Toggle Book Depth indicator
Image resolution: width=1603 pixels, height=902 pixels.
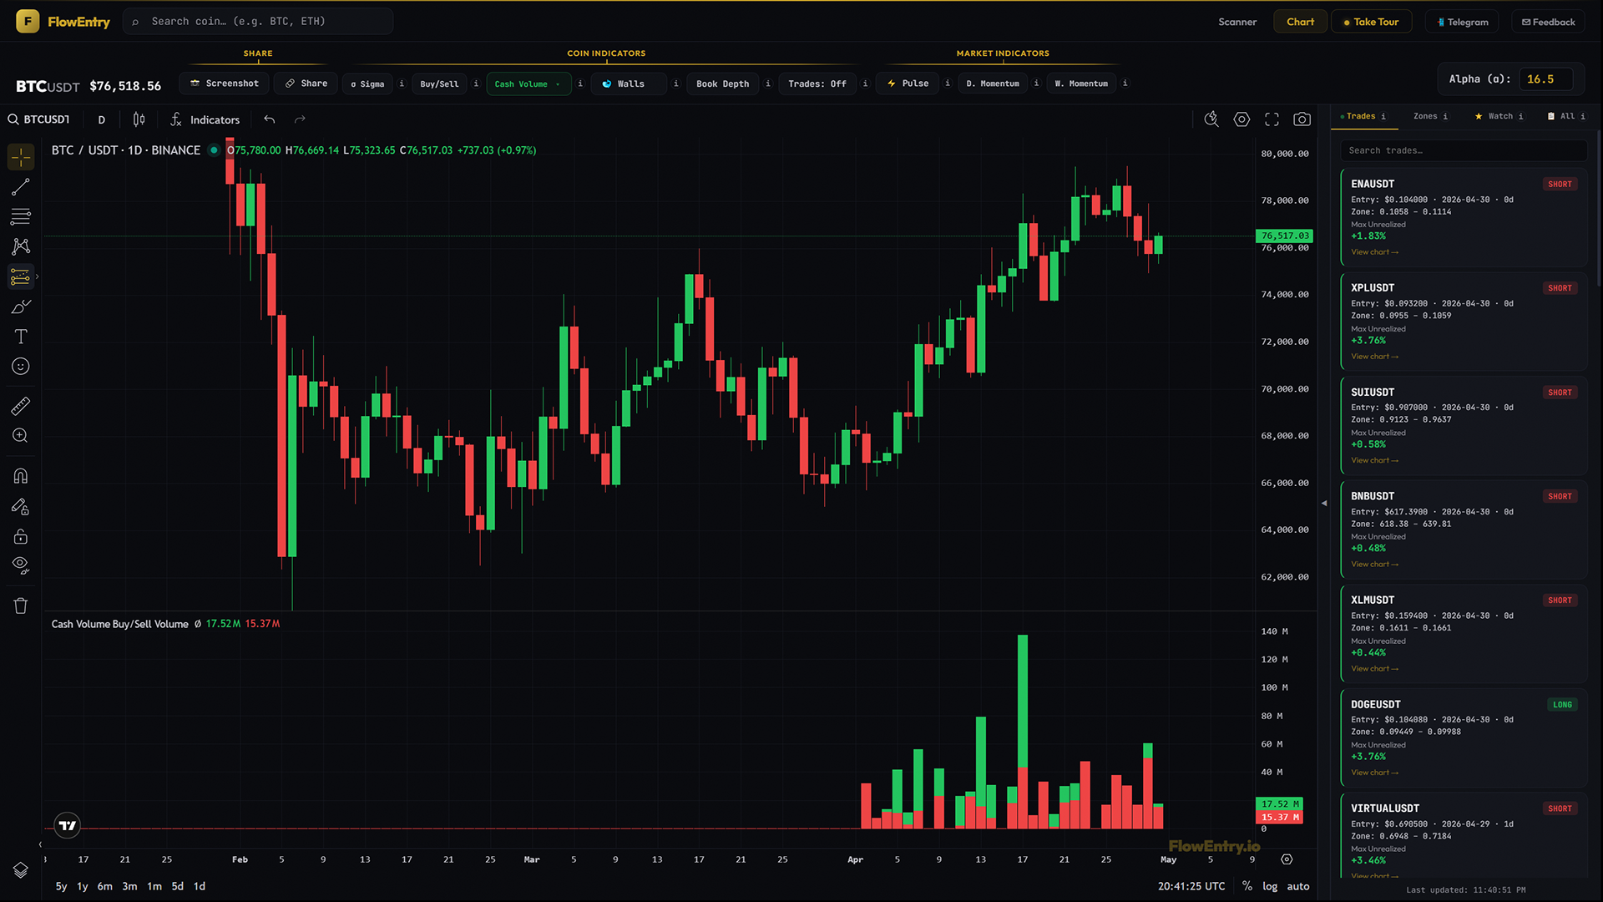[x=722, y=84]
